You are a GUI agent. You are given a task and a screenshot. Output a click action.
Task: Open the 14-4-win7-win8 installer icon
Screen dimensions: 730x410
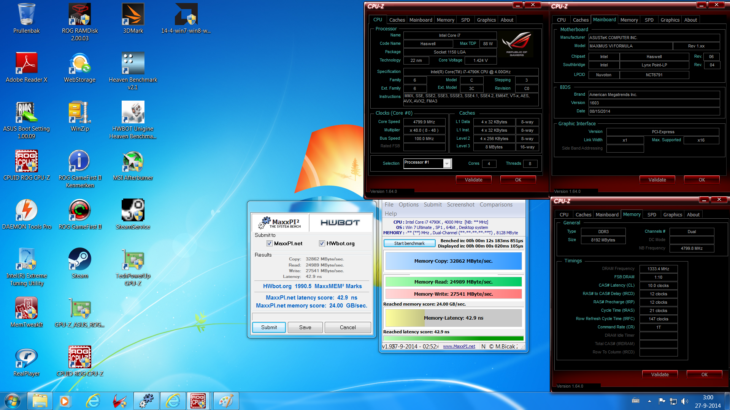186,18
